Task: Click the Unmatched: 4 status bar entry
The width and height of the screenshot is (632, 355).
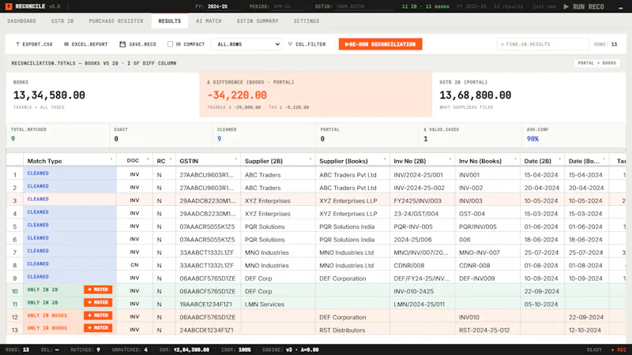Action: click(x=130, y=349)
